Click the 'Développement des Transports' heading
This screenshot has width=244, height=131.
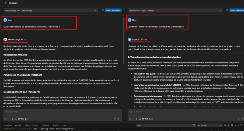pos(22,92)
